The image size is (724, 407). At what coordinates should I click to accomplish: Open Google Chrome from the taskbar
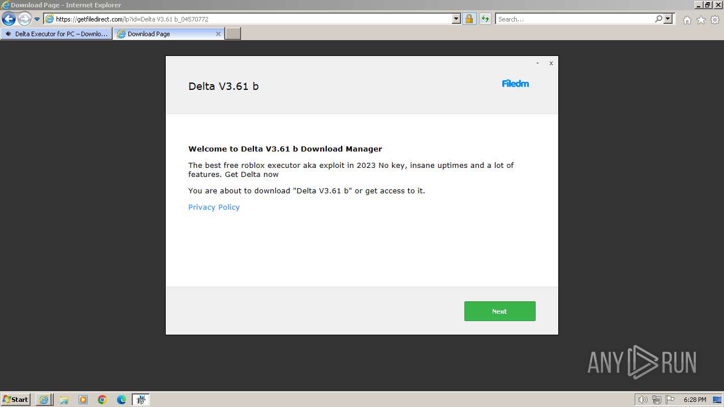click(102, 400)
